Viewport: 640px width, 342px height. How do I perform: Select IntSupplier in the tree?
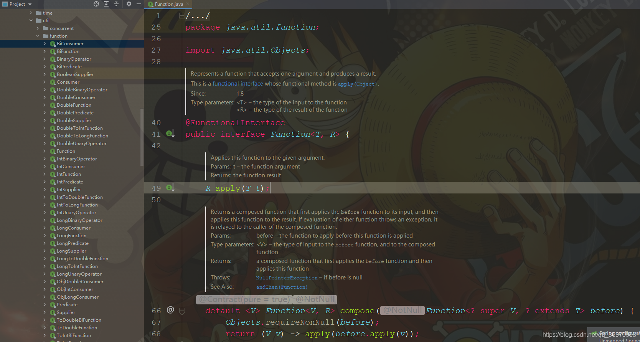pyautogui.click(x=69, y=190)
